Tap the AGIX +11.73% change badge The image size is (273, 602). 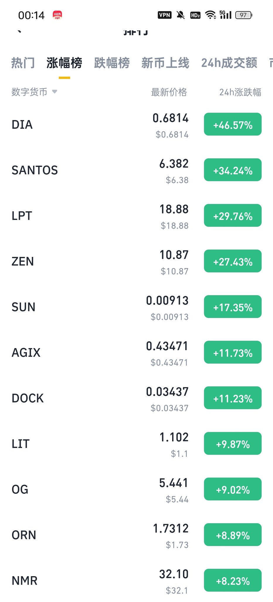pos(233,352)
